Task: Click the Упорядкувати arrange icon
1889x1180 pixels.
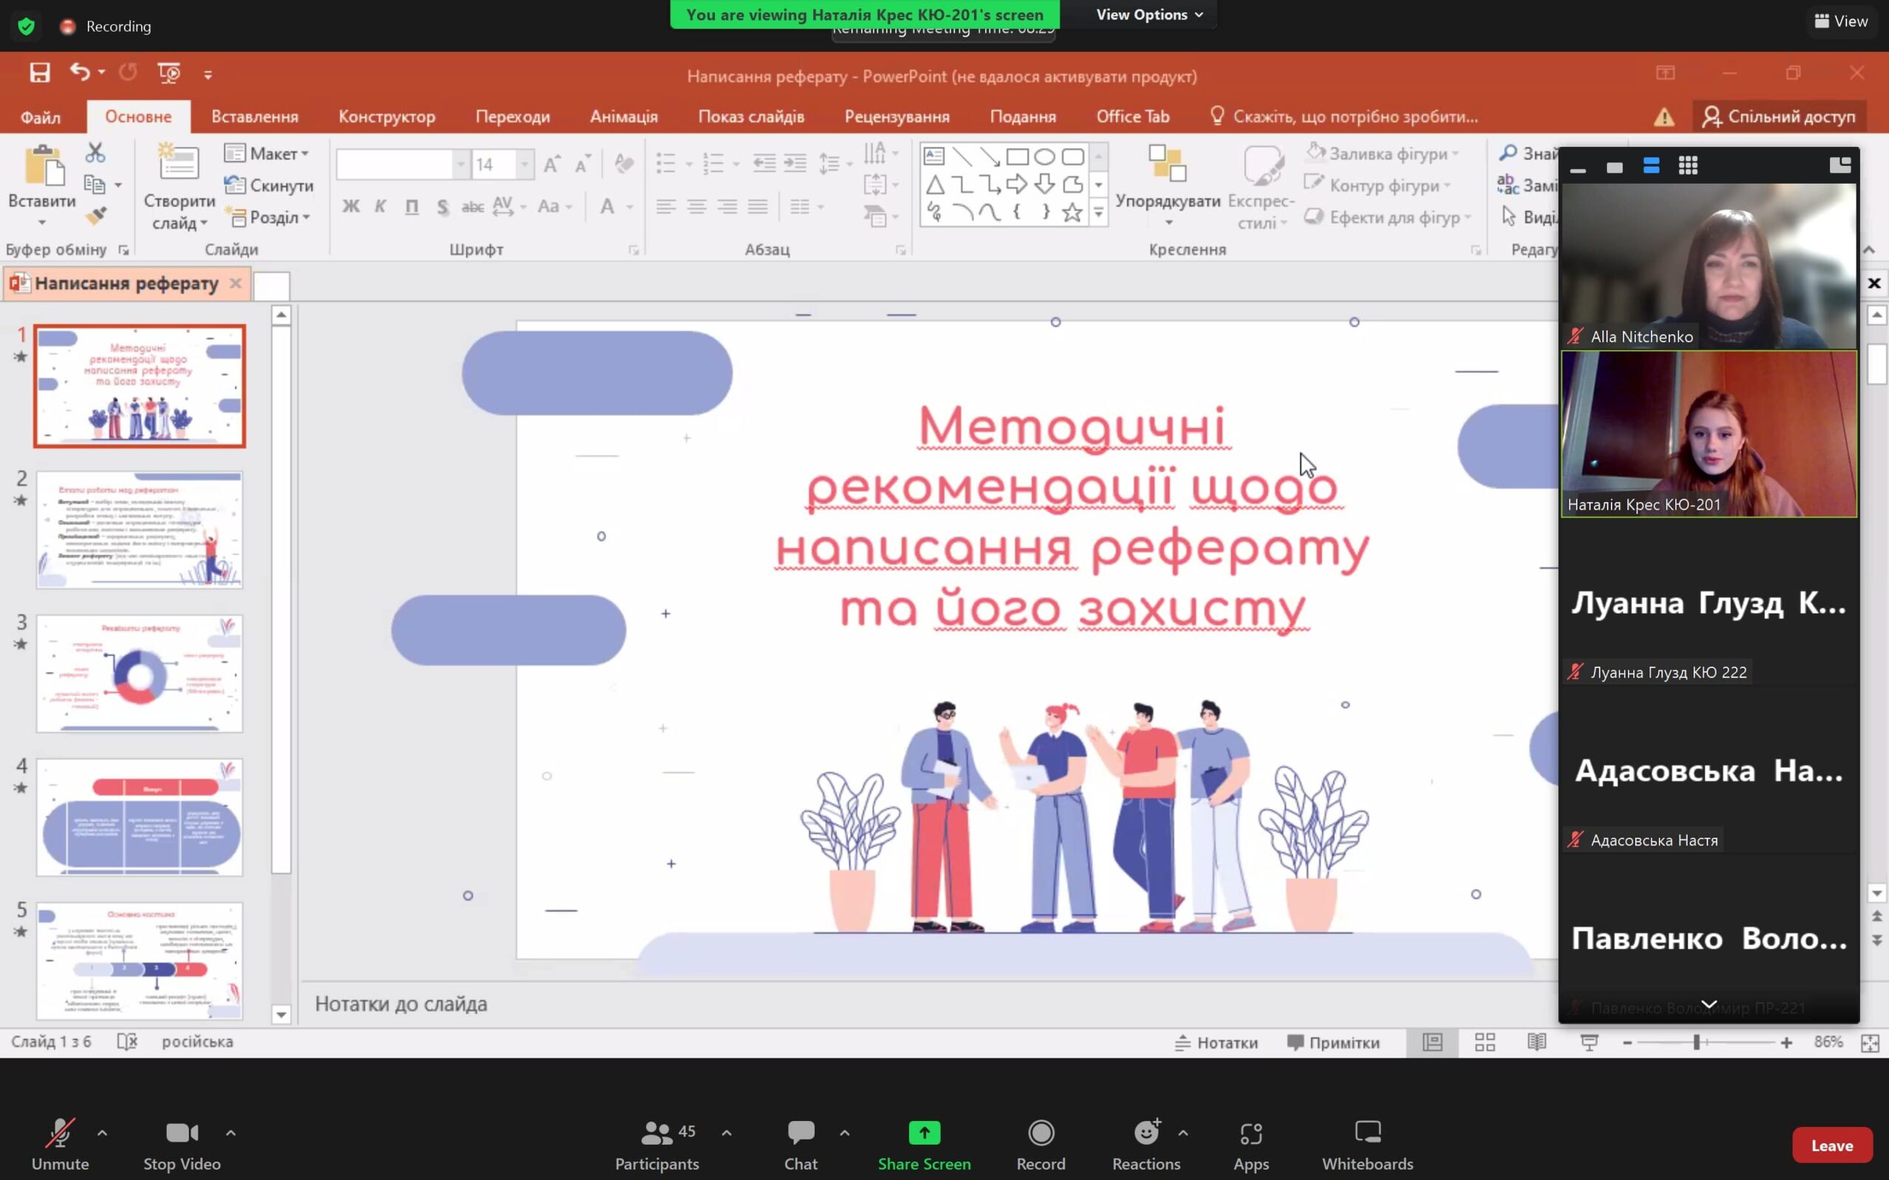Action: coord(1167,163)
